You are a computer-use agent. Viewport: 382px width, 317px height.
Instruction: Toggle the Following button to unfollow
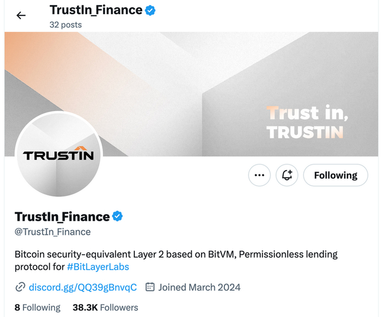coord(335,175)
